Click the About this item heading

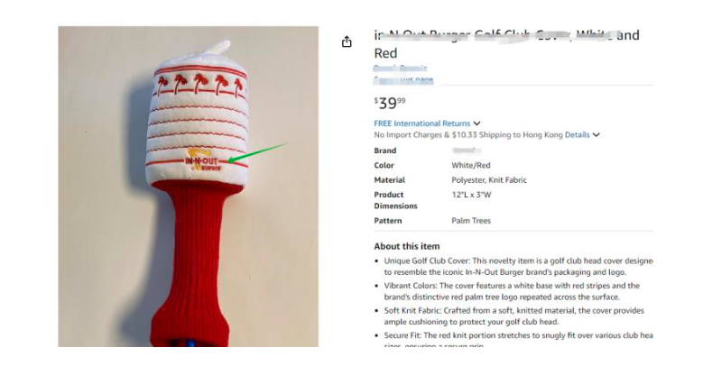(407, 246)
